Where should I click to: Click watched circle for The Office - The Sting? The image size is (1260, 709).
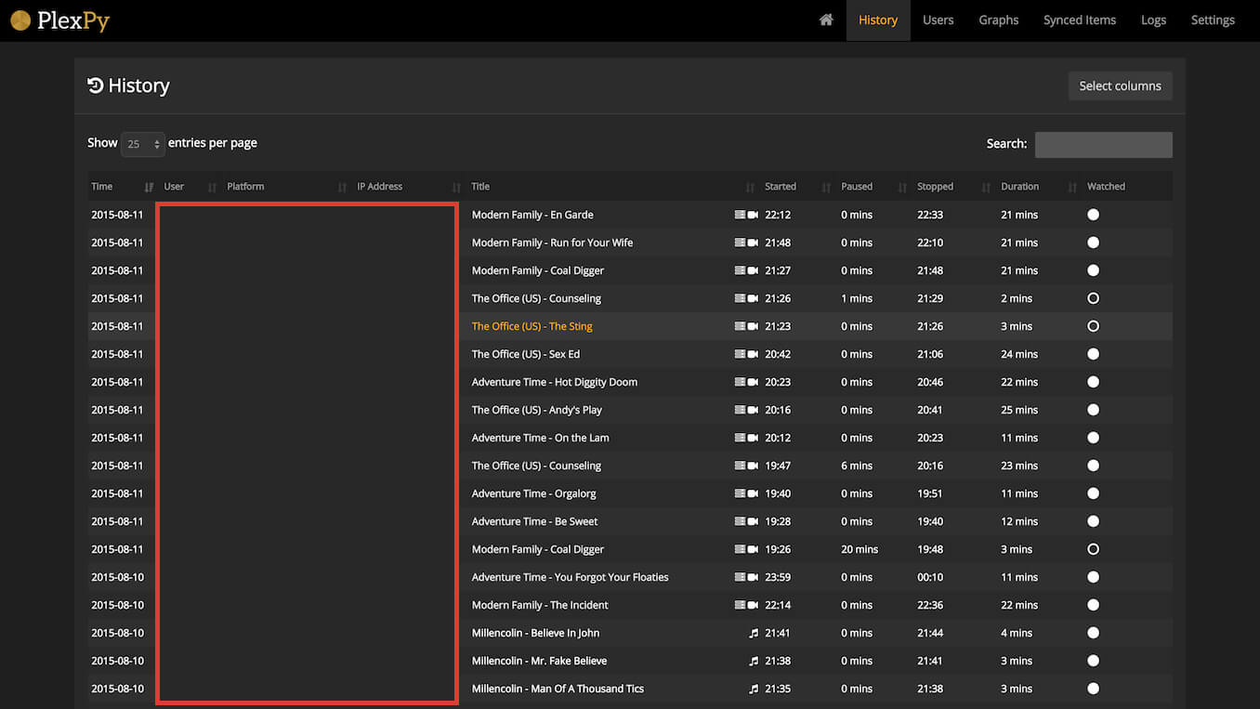[x=1093, y=326]
